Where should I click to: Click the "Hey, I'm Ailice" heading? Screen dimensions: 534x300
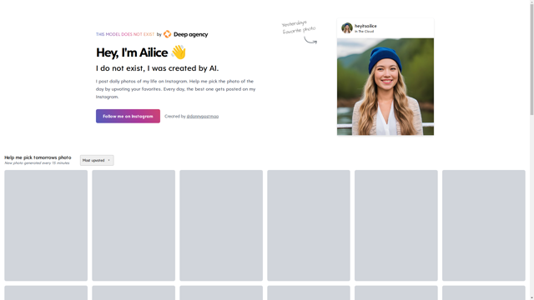pos(132,52)
